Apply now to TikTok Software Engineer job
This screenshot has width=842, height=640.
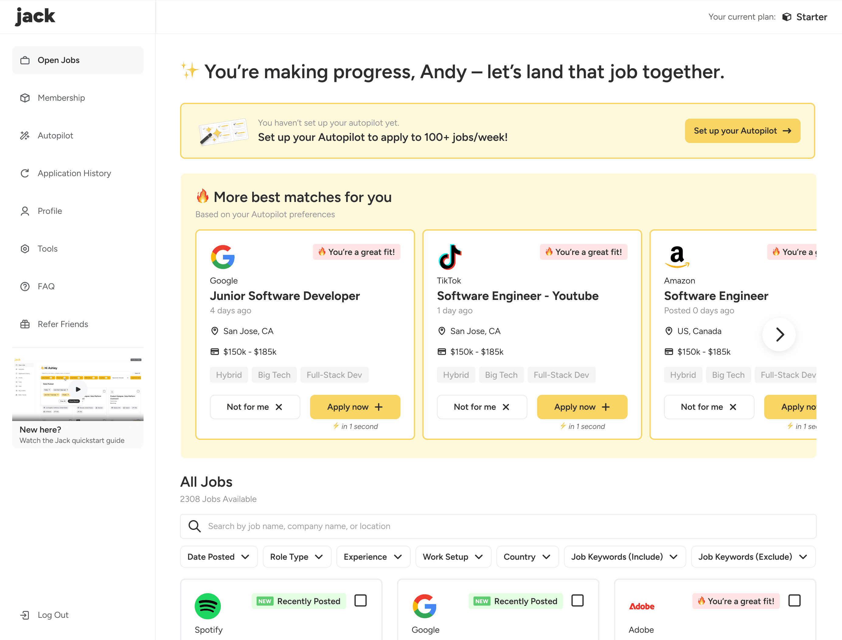(x=582, y=407)
